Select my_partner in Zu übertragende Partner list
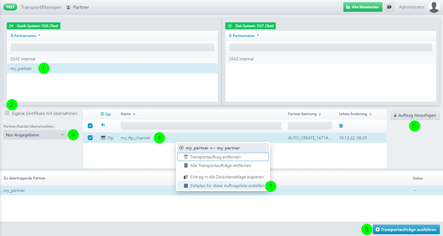The image size is (443, 236). click(221, 190)
